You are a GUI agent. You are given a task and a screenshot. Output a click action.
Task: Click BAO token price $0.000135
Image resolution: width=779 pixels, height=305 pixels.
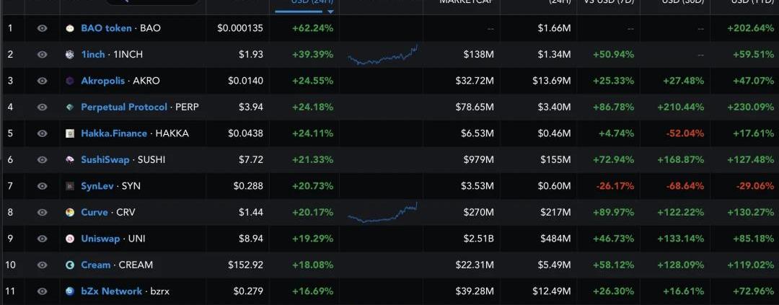click(240, 28)
